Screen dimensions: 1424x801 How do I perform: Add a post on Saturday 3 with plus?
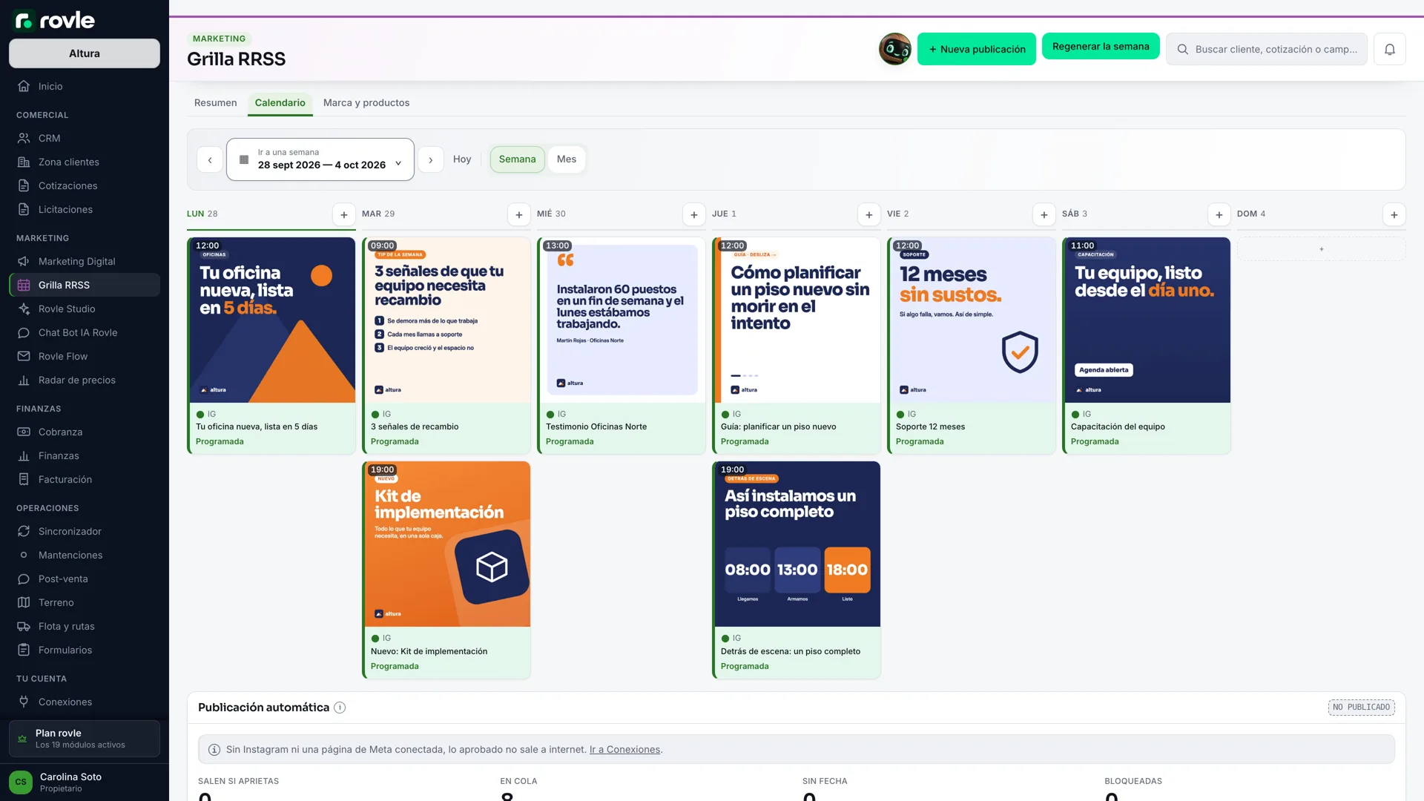pyautogui.click(x=1219, y=214)
